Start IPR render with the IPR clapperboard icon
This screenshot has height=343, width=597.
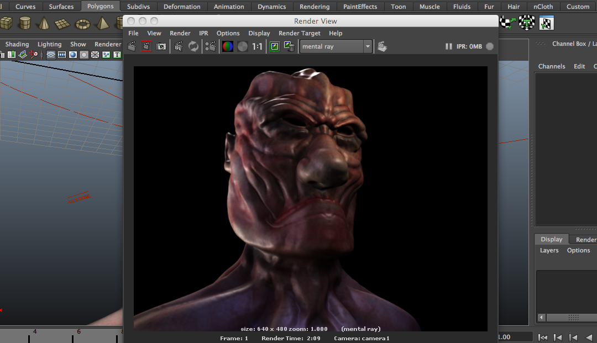pyautogui.click(x=179, y=46)
